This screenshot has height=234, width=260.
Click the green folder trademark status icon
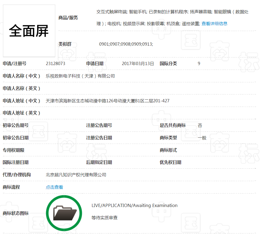click(64, 213)
